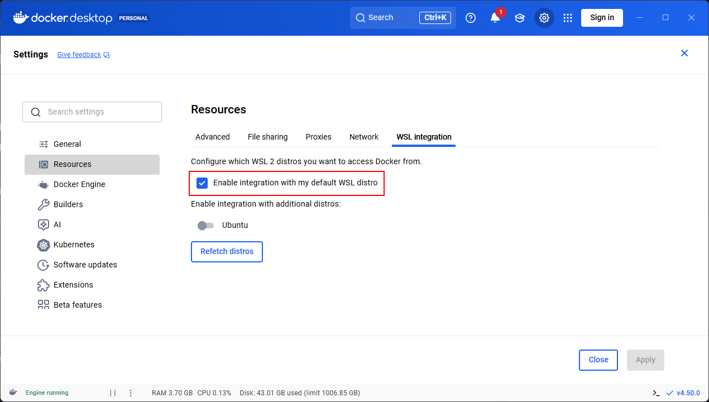Click the Refetch distros button
This screenshot has height=402, width=709.
227,251
